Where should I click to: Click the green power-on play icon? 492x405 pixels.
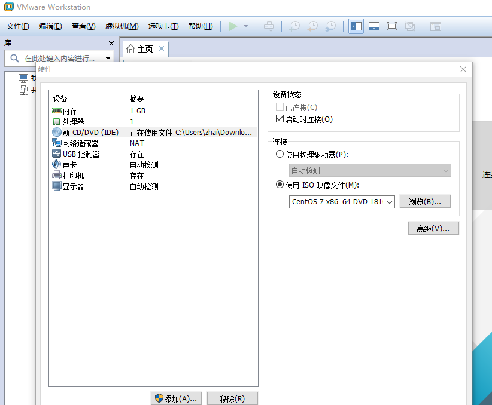[x=233, y=26]
